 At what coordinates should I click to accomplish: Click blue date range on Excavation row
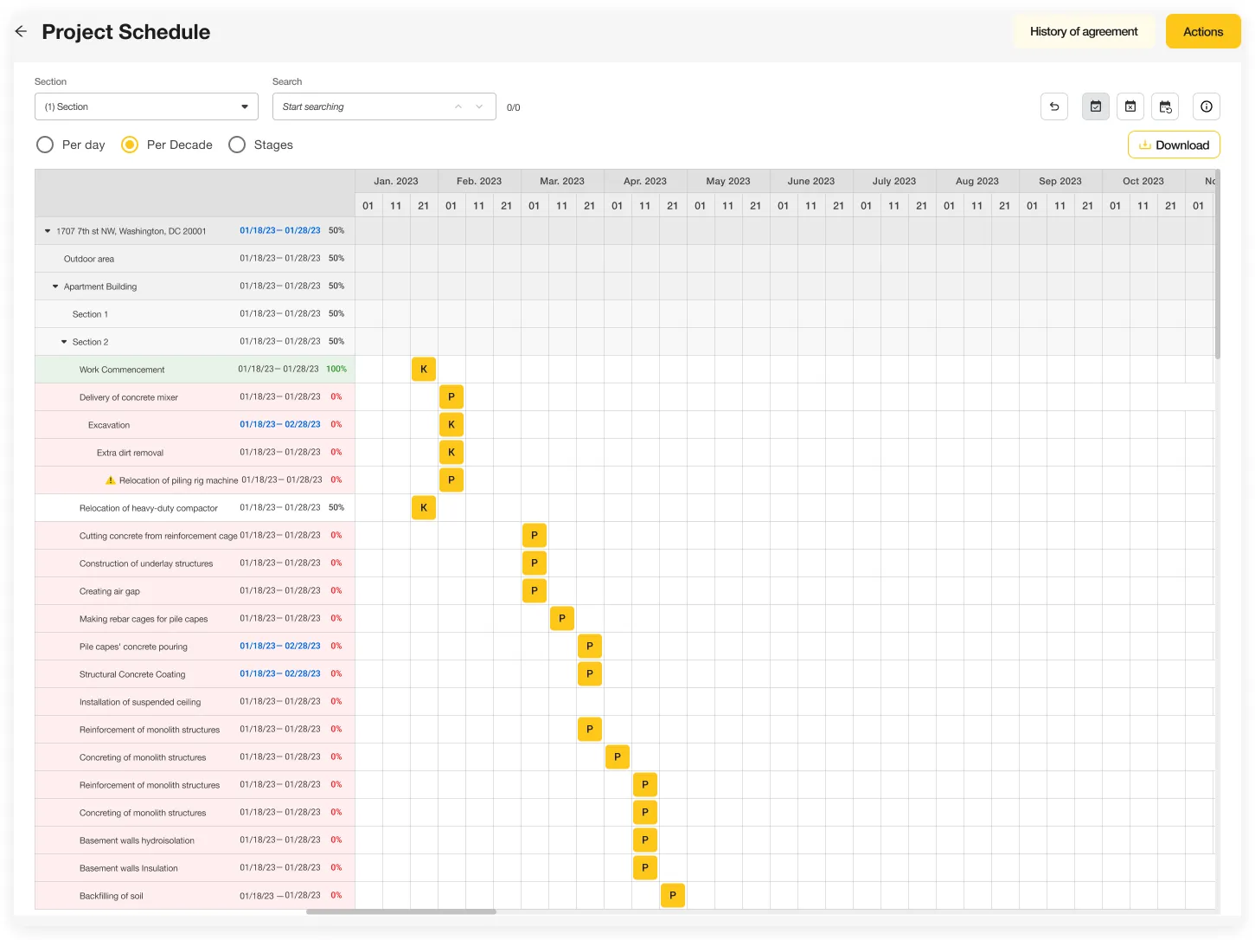coord(280,424)
